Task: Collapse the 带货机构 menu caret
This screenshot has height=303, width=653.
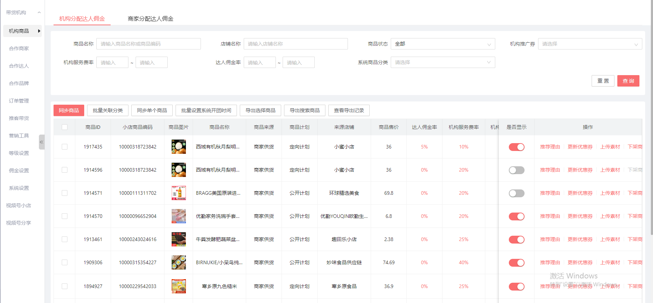Action: point(39,12)
